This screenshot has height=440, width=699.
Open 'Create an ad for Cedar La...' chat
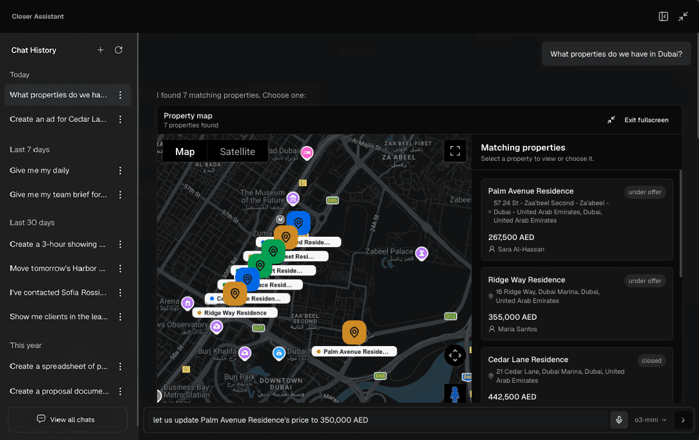(x=58, y=120)
